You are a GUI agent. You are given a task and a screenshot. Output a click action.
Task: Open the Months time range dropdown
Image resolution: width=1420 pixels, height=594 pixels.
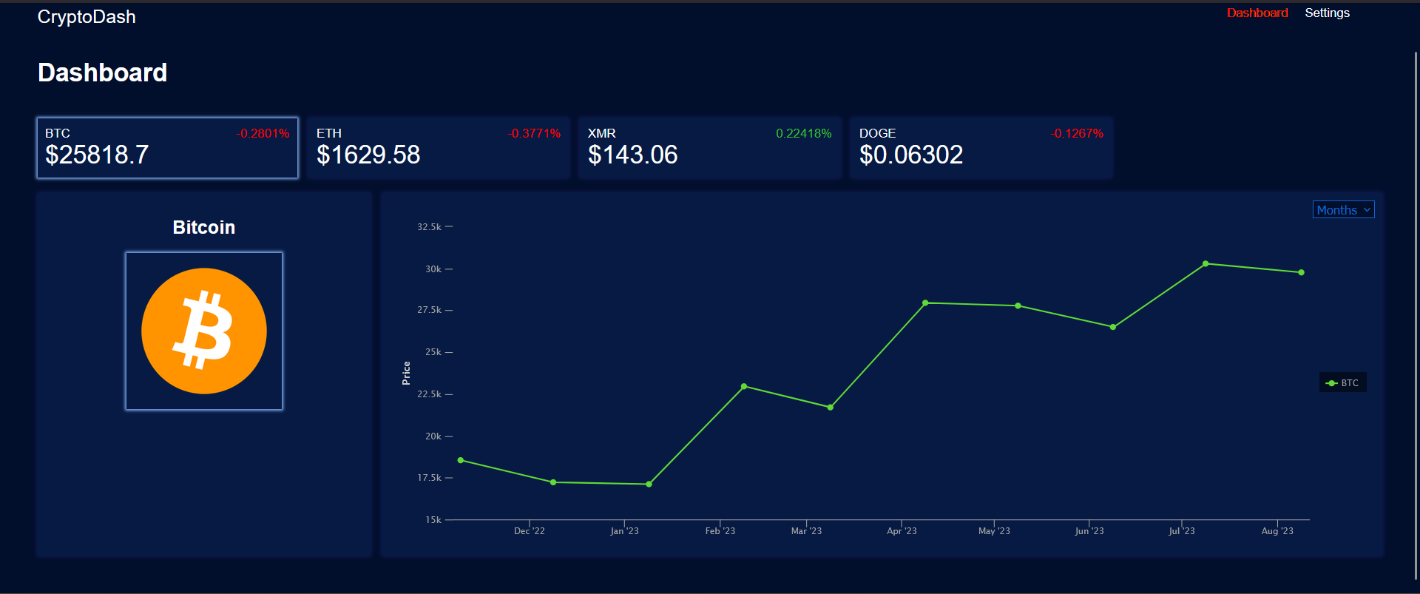(x=1343, y=210)
